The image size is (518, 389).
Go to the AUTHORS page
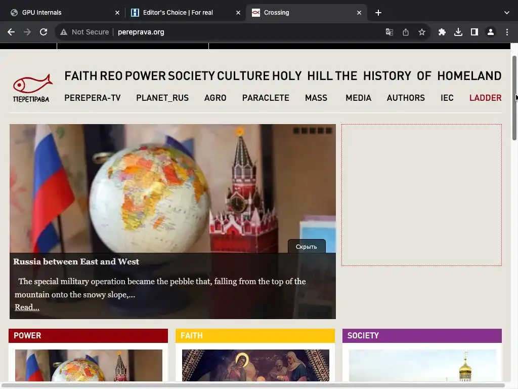tap(406, 98)
